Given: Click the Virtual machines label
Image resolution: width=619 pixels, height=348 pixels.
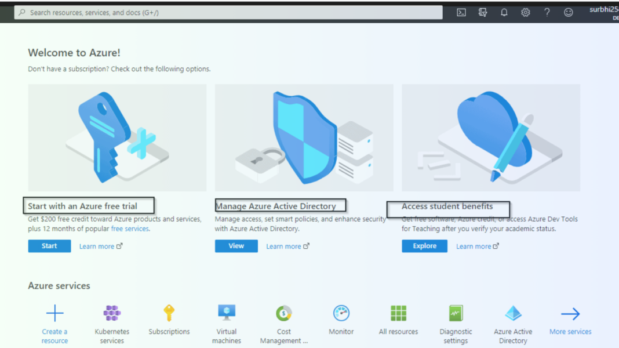Looking at the screenshot, I should [x=227, y=336].
